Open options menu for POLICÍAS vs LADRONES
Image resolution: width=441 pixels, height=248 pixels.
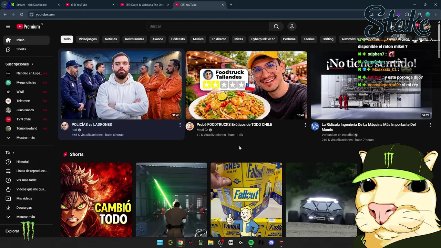pyautogui.click(x=180, y=125)
